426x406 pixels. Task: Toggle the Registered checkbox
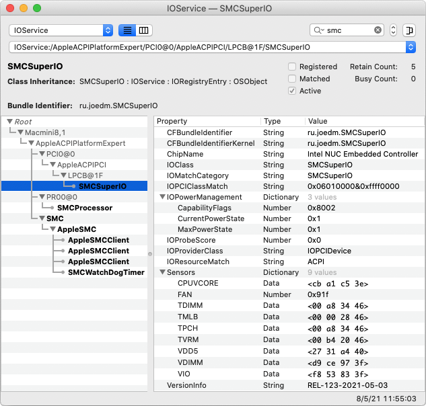click(x=292, y=67)
